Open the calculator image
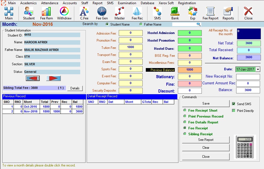 tap(245, 147)
